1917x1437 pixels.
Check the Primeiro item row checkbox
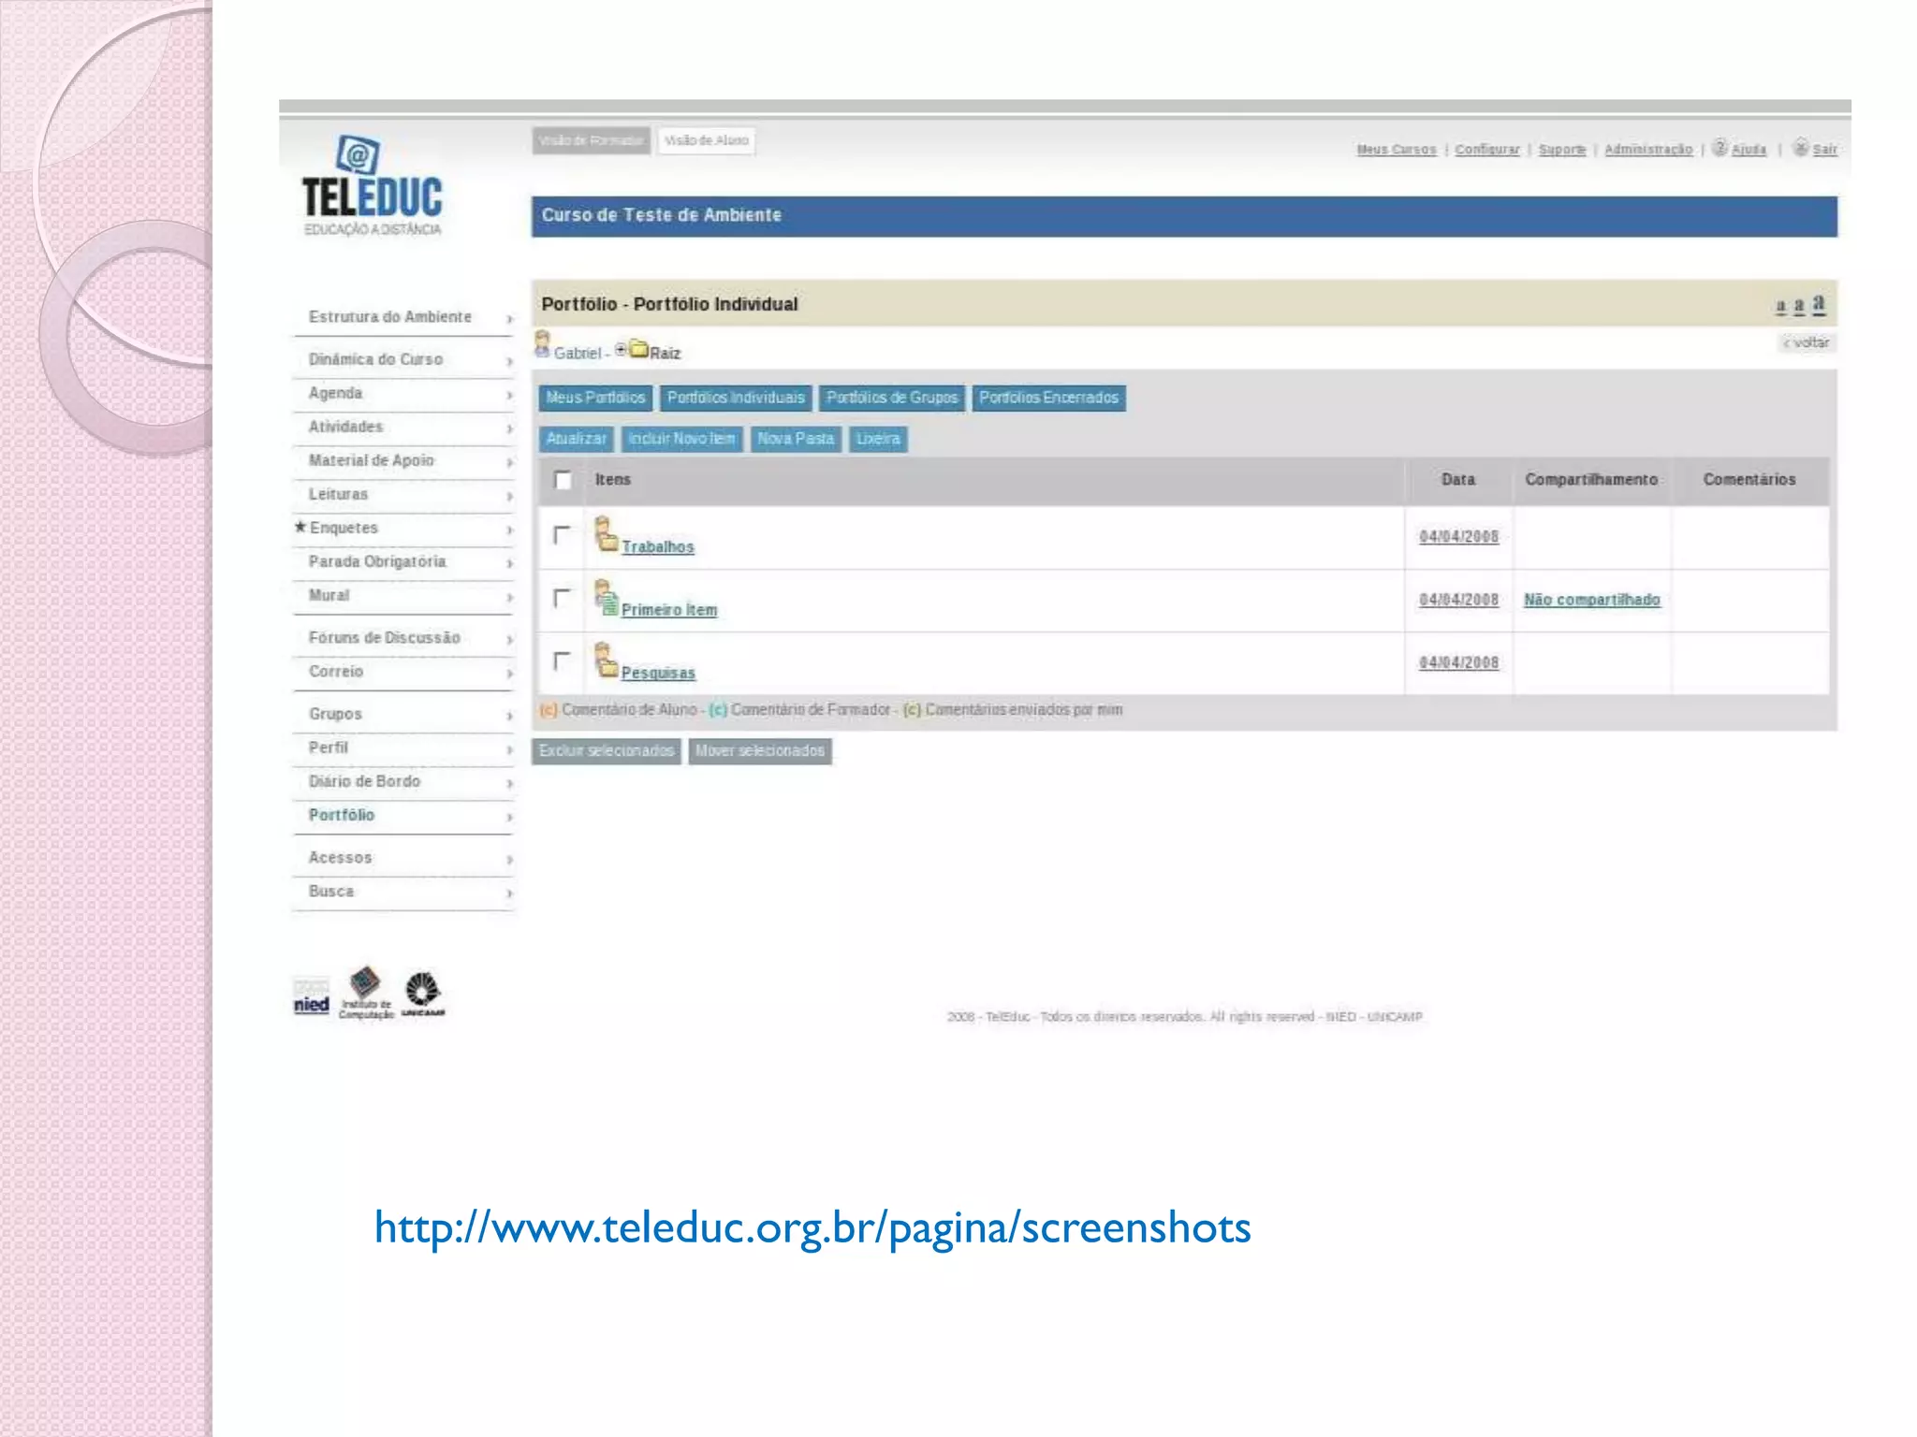562,597
